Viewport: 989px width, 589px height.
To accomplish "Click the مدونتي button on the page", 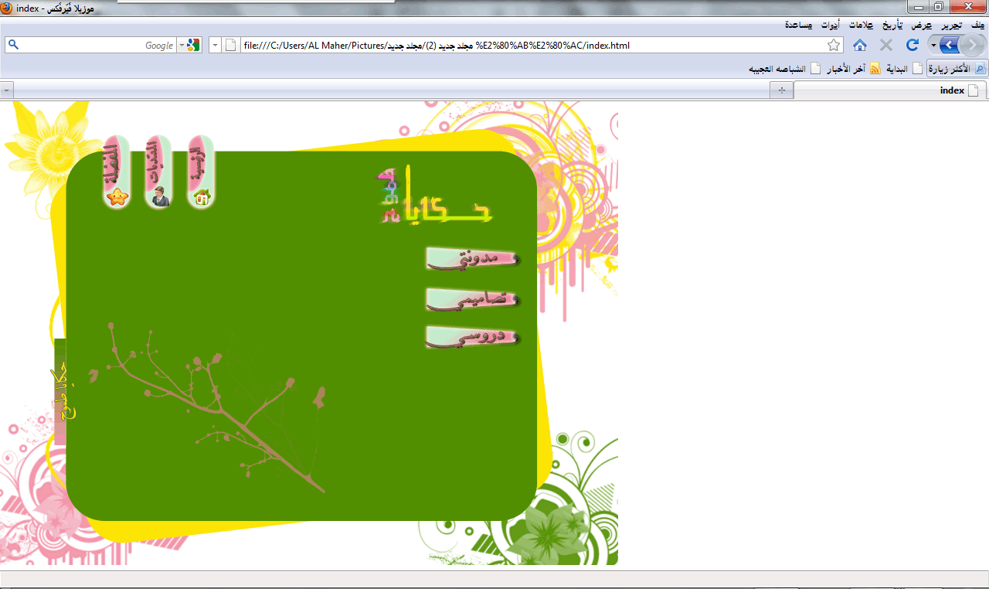I will pyautogui.click(x=472, y=260).
